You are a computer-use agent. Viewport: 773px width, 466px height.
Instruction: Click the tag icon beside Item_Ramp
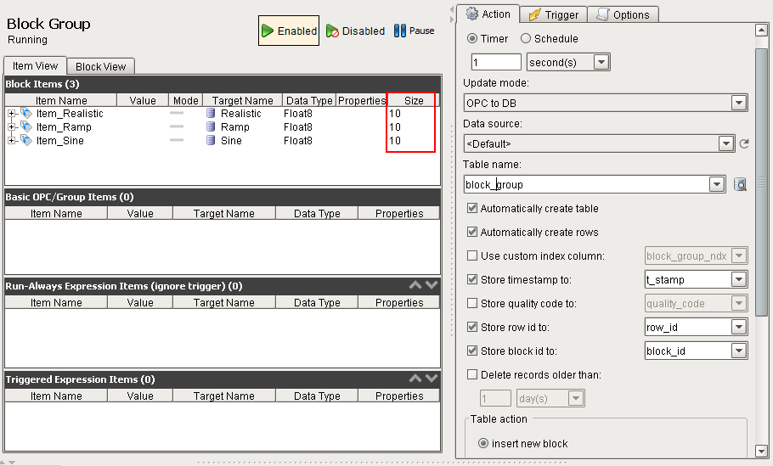(26, 127)
